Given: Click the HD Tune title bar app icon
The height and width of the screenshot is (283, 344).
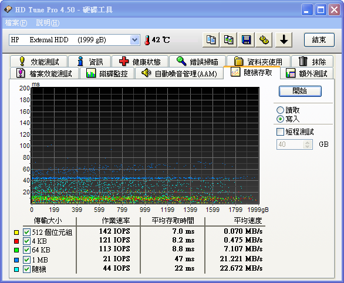Looking at the screenshot, I should [8, 9].
